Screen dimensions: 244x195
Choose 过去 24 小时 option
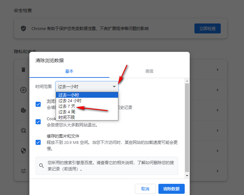[87, 100]
